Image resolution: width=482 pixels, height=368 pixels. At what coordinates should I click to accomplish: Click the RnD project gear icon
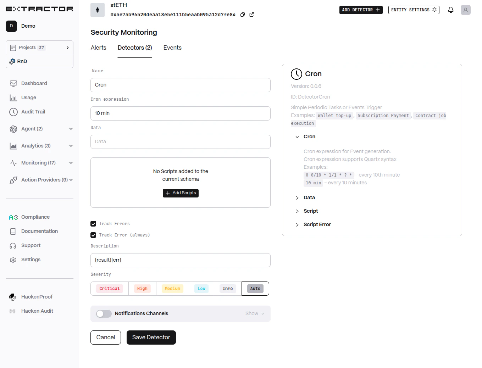12,61
